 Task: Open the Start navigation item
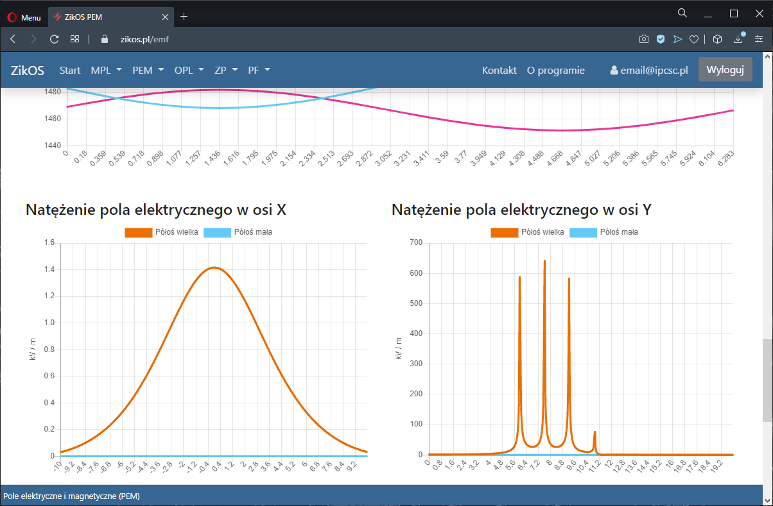point(70,71)
